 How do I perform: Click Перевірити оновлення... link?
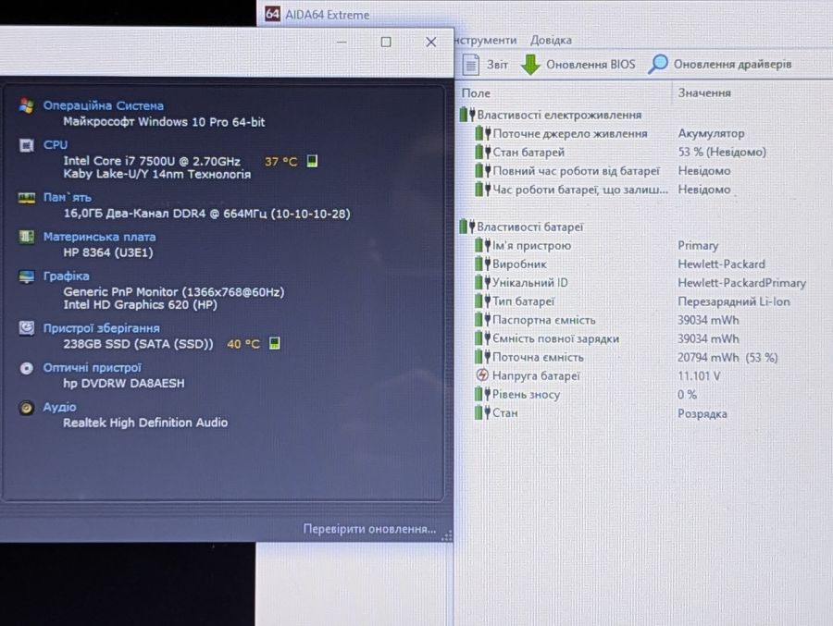pyautogui.click(x=369, y=529)
